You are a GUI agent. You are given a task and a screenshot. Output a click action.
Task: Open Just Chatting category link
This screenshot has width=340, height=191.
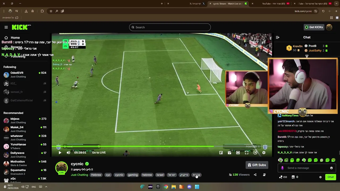point(79,175)
